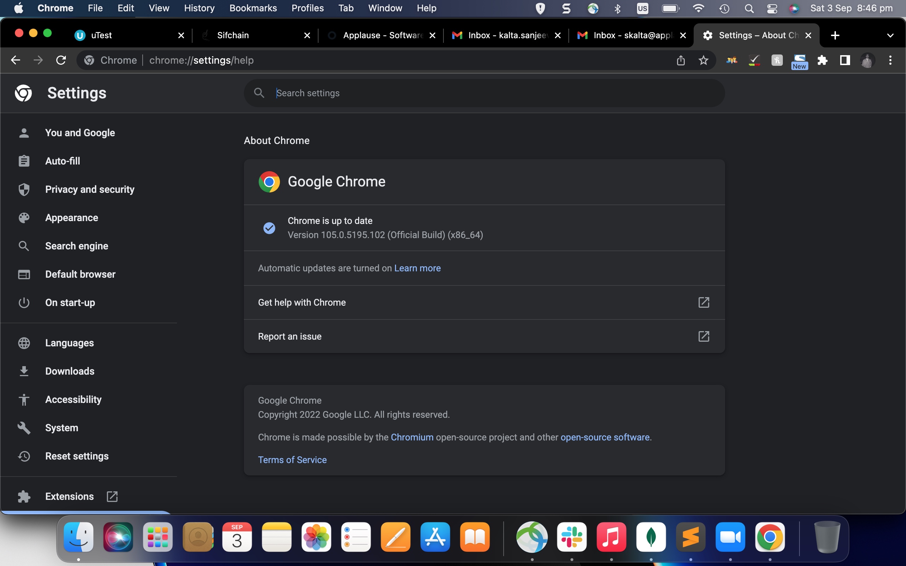The height and width of the screenshot is (566, 906).
Task: Click Learn more about automatic updates
Action: pyautogui.click(x=418, y=268)
